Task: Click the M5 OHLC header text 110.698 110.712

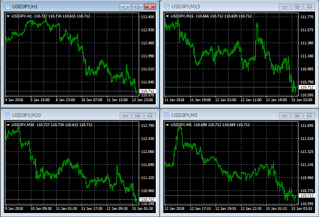Action: [207, 125]
